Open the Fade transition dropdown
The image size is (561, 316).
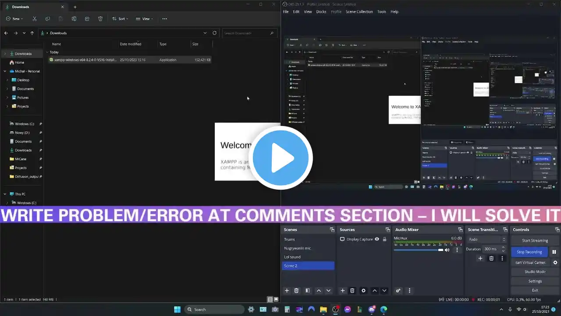click(487, 240)
